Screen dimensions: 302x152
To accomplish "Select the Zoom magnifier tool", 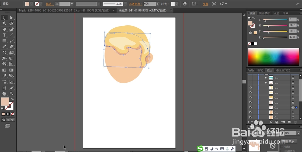I will [11, 94].
